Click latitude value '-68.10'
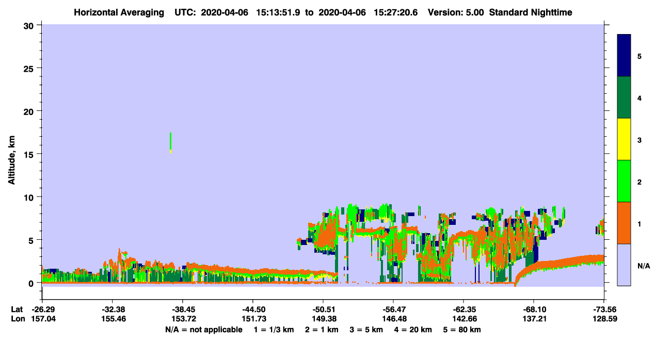 pos(534,309)
